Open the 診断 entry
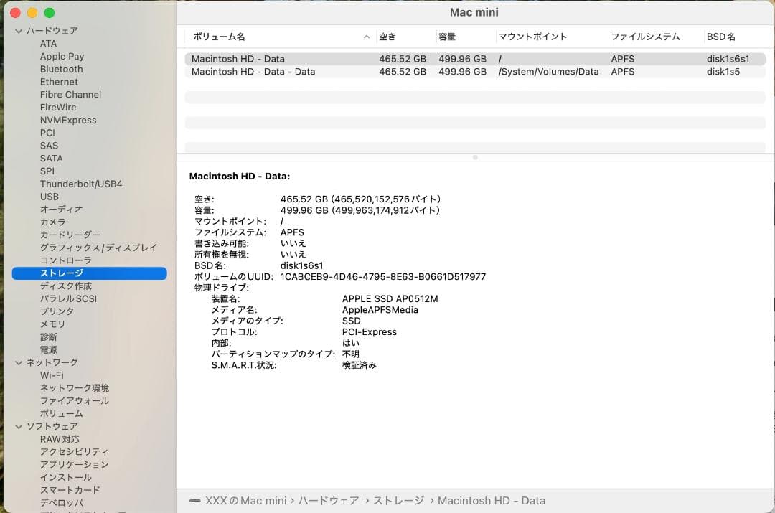This screenshot has height=513, width=775. point(49,337)
